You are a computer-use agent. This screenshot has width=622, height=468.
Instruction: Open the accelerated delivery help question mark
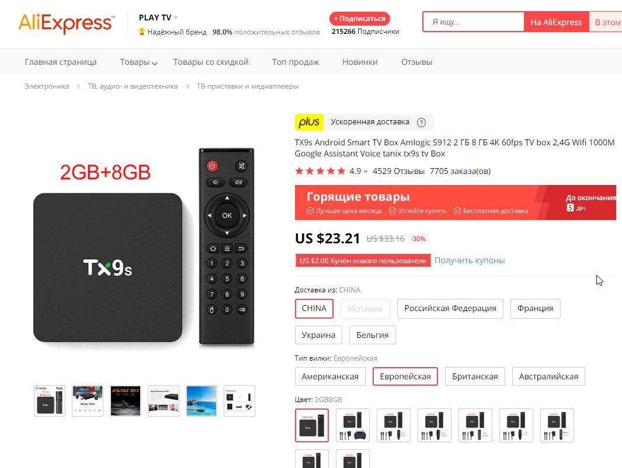(421, 123)
